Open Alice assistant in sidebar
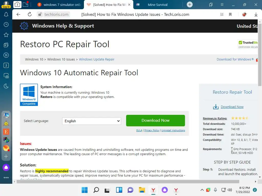The height and width of the screenshot is (196, 262). (x=6, y=167)
